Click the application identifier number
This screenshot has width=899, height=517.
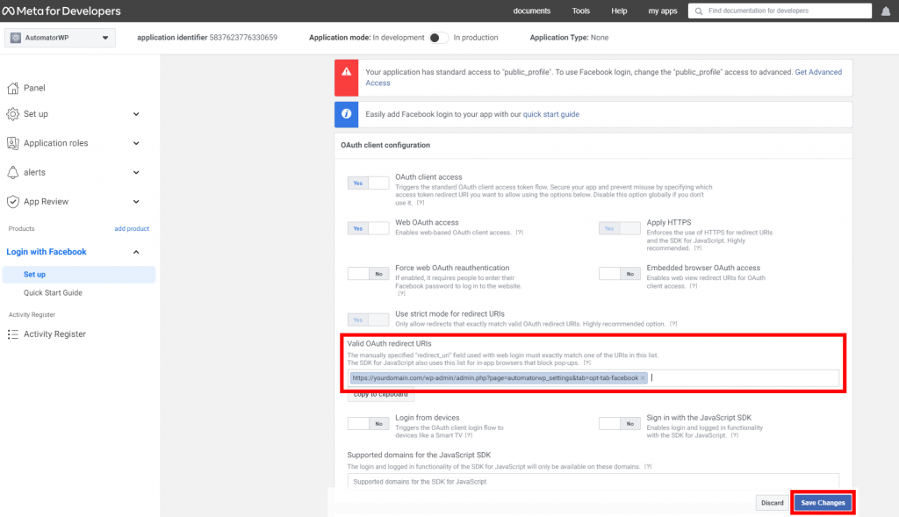tap(243, 38)
